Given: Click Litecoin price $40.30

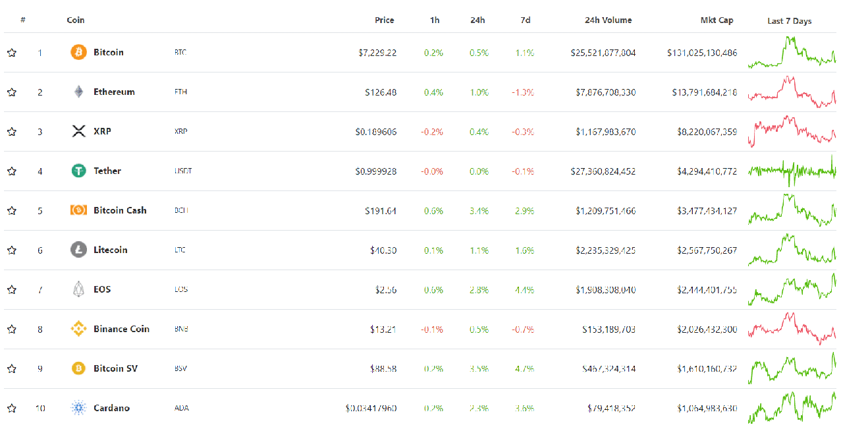Looking at the screenshot, I should (383, 250).
